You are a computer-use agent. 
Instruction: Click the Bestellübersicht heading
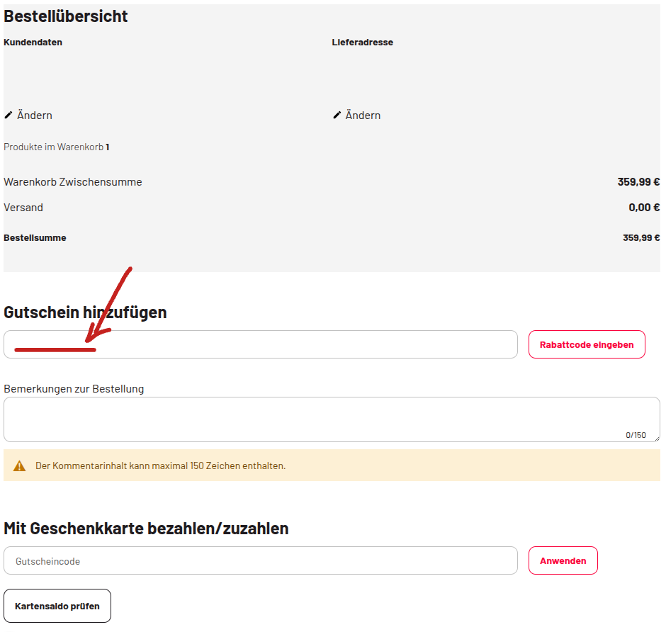66,16
